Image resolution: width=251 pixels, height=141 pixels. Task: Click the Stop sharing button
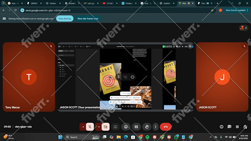[65, 18]
